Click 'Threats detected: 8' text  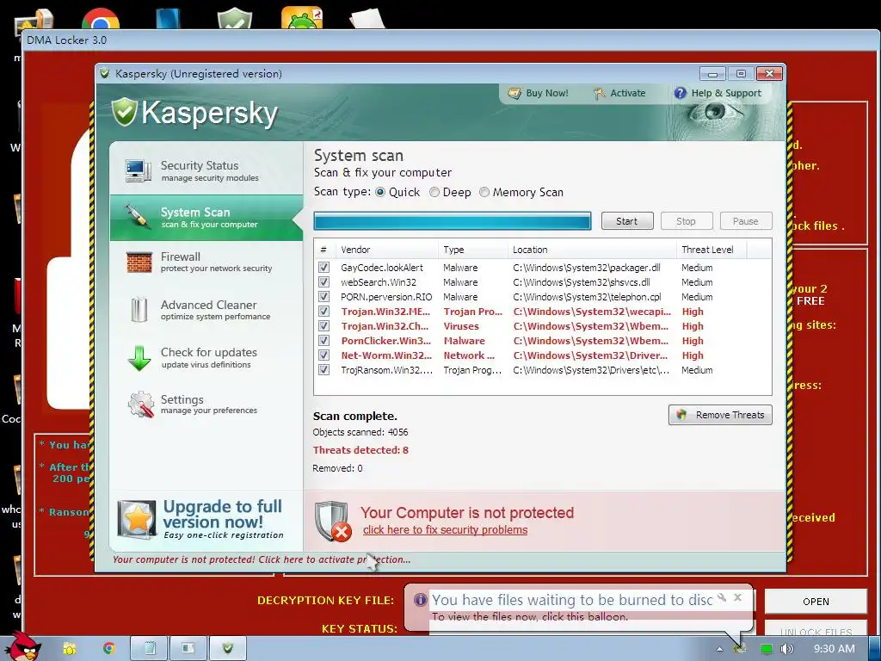pyautogui.click(x=360, y=449)
